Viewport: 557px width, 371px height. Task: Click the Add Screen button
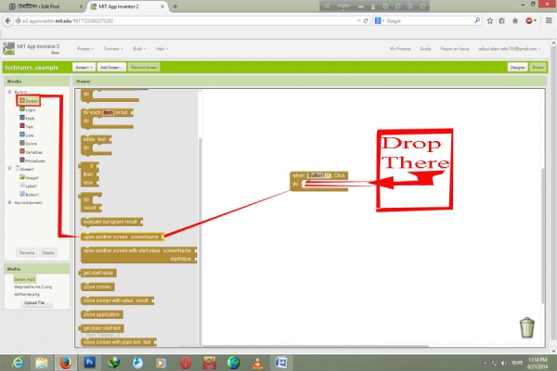pos(111,67)
